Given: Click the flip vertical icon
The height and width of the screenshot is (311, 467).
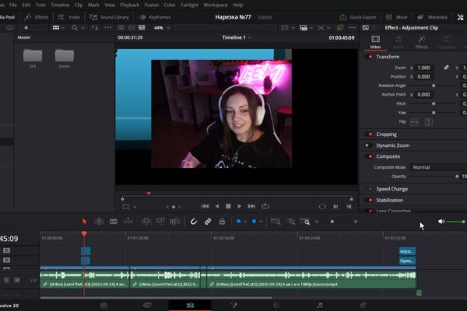Looking at the screenshot, I should pos(428,122).
